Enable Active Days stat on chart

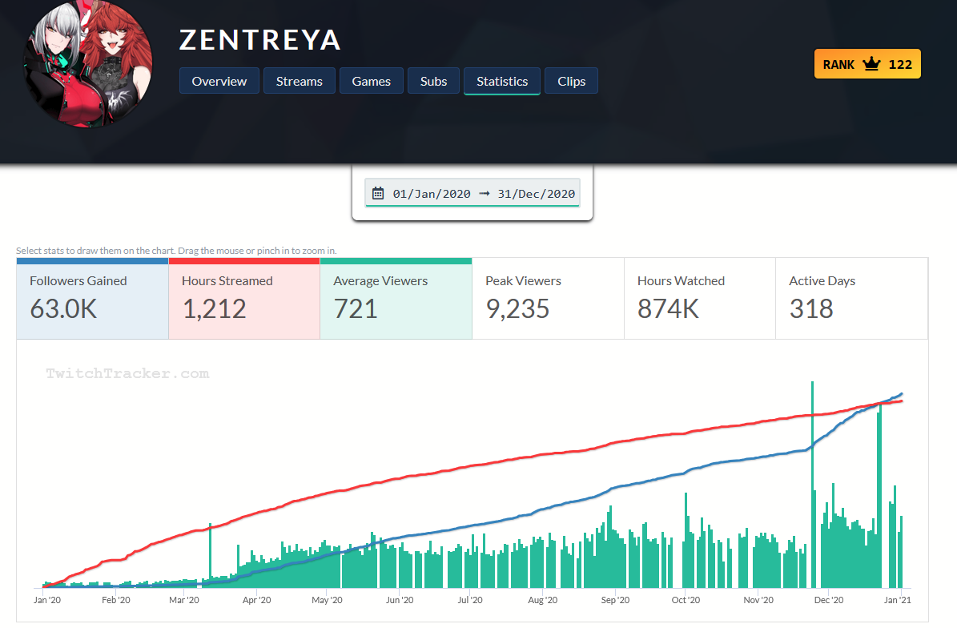(x=851, y=299)
